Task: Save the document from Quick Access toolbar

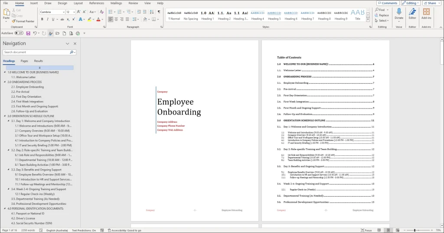Action: click(x=28, y=33)
